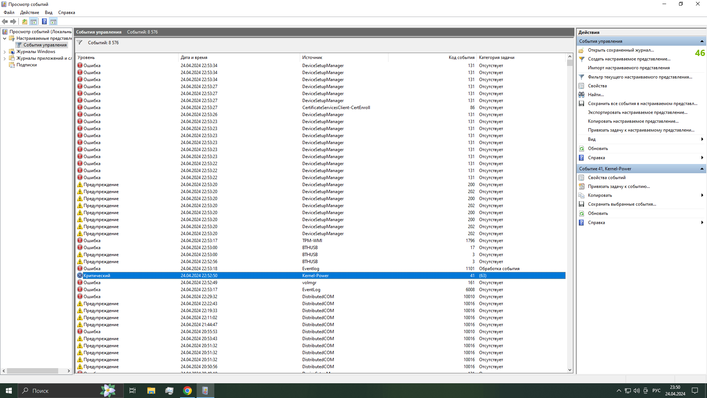
Task: Click the Найти binoculars icon
Action: [x=581, y=95]
